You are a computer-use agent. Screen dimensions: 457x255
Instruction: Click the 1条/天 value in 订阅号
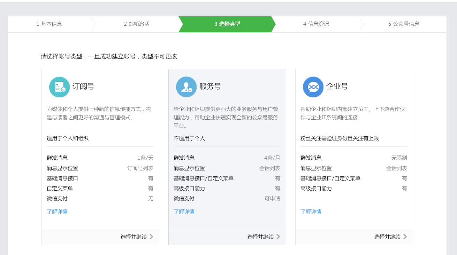(145, 158)
